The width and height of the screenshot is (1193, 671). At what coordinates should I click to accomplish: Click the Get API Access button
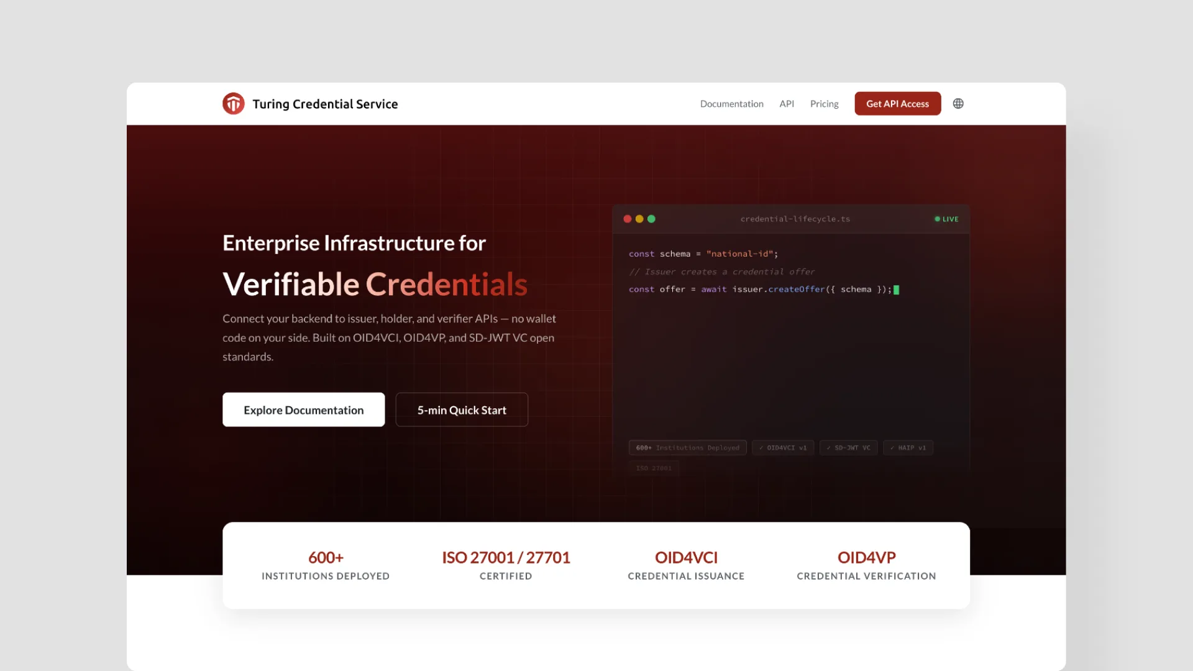897,104
